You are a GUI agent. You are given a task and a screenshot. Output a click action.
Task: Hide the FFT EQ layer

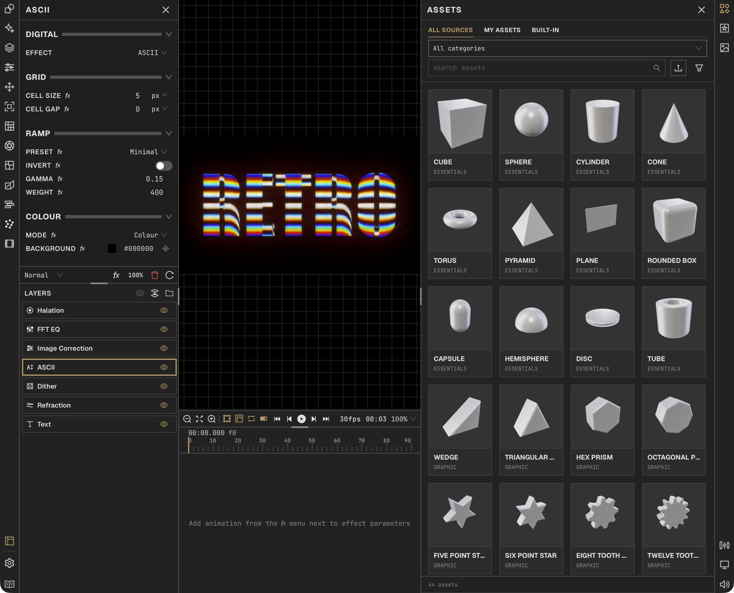[x=164, y=329]
